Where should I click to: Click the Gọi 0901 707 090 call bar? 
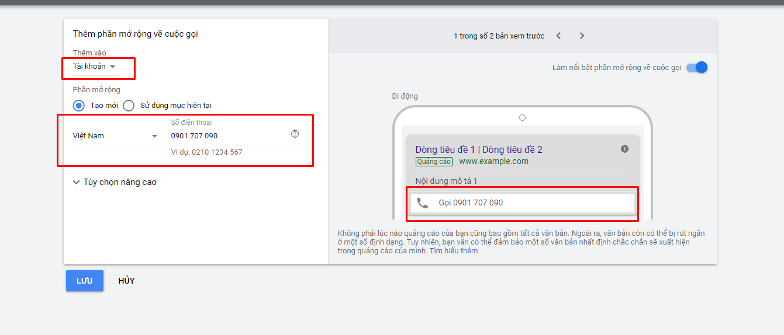click(522, 203)
